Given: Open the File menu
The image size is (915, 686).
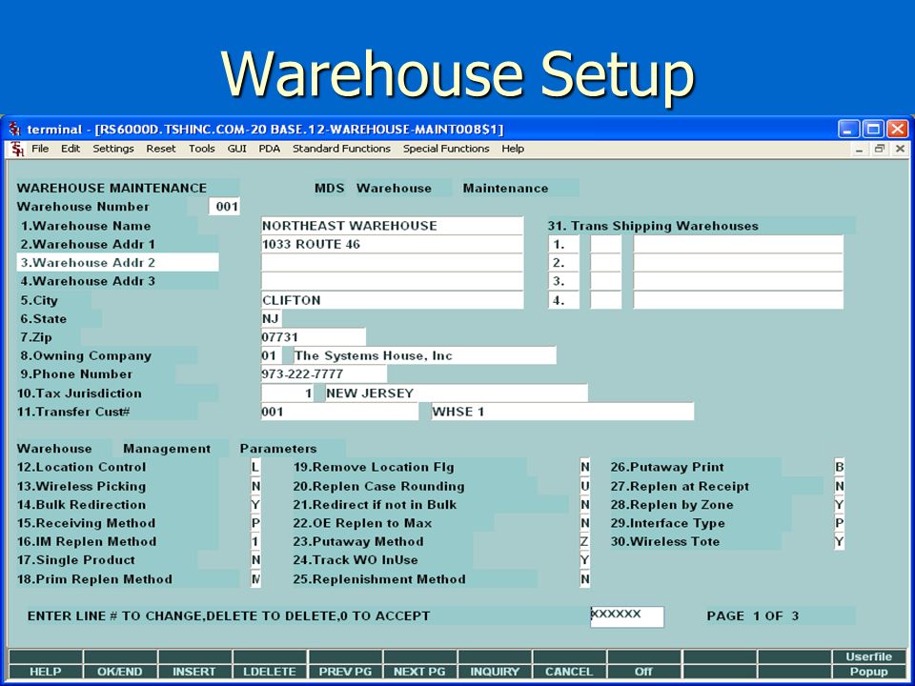Looking at the screenshot, I should point(40,149).
